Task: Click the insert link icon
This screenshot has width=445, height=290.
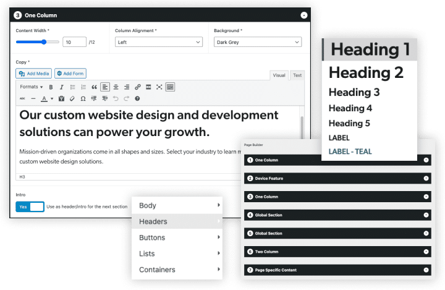Action: pos(137,87)
